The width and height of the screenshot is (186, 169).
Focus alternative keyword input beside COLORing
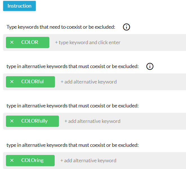pos(88,161)
